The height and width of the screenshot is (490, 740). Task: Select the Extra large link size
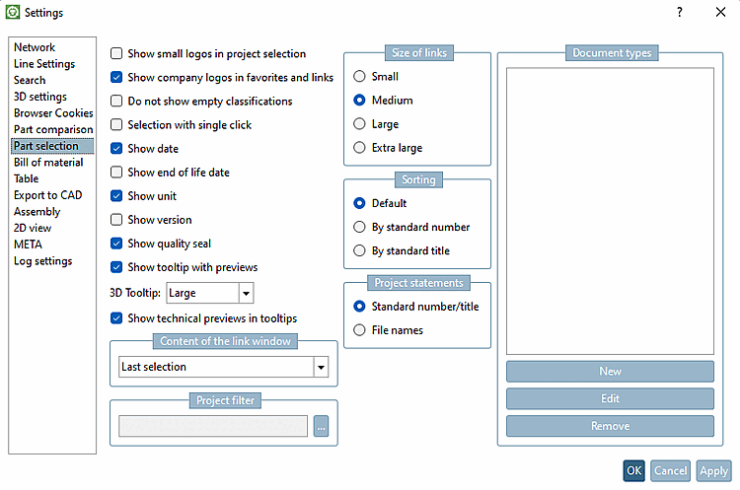pyautogui.click(x=360, y=148)
